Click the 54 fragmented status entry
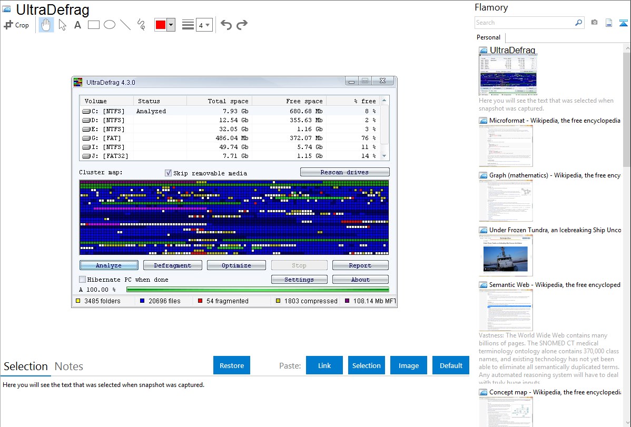This screenshot has width=631, height=427. (x=223, y=301)
